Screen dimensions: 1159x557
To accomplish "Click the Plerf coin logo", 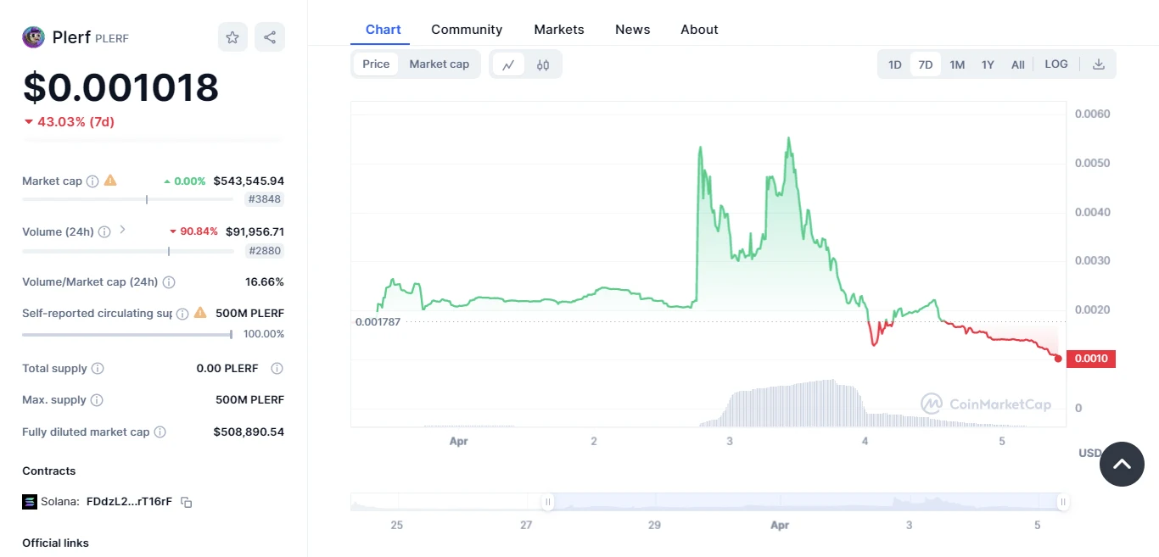I will (33, 37).
